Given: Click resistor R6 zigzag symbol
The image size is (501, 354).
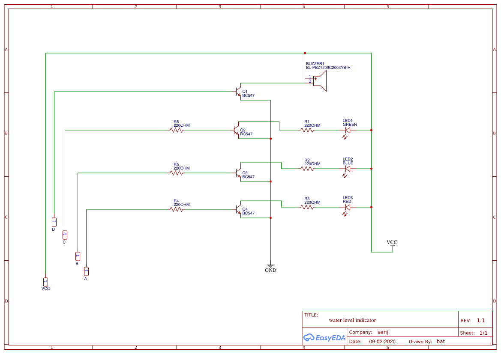Looking at the screenshot, I should pyautogui.click(x=177, y=130).
